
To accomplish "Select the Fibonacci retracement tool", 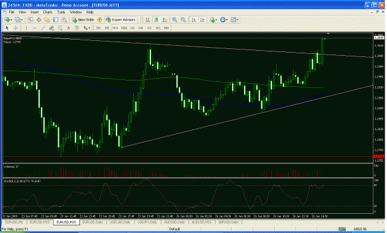I will point(60,28).
